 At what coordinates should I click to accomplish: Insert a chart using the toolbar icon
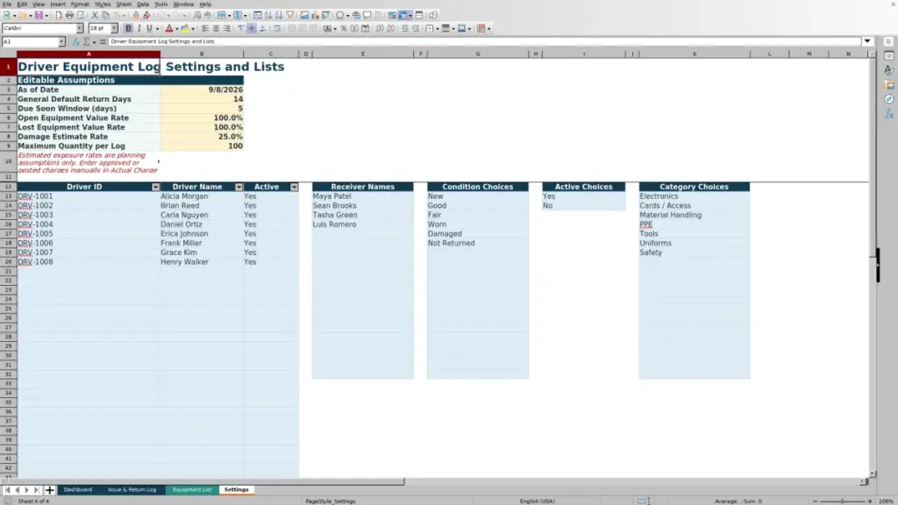[315, 16]
